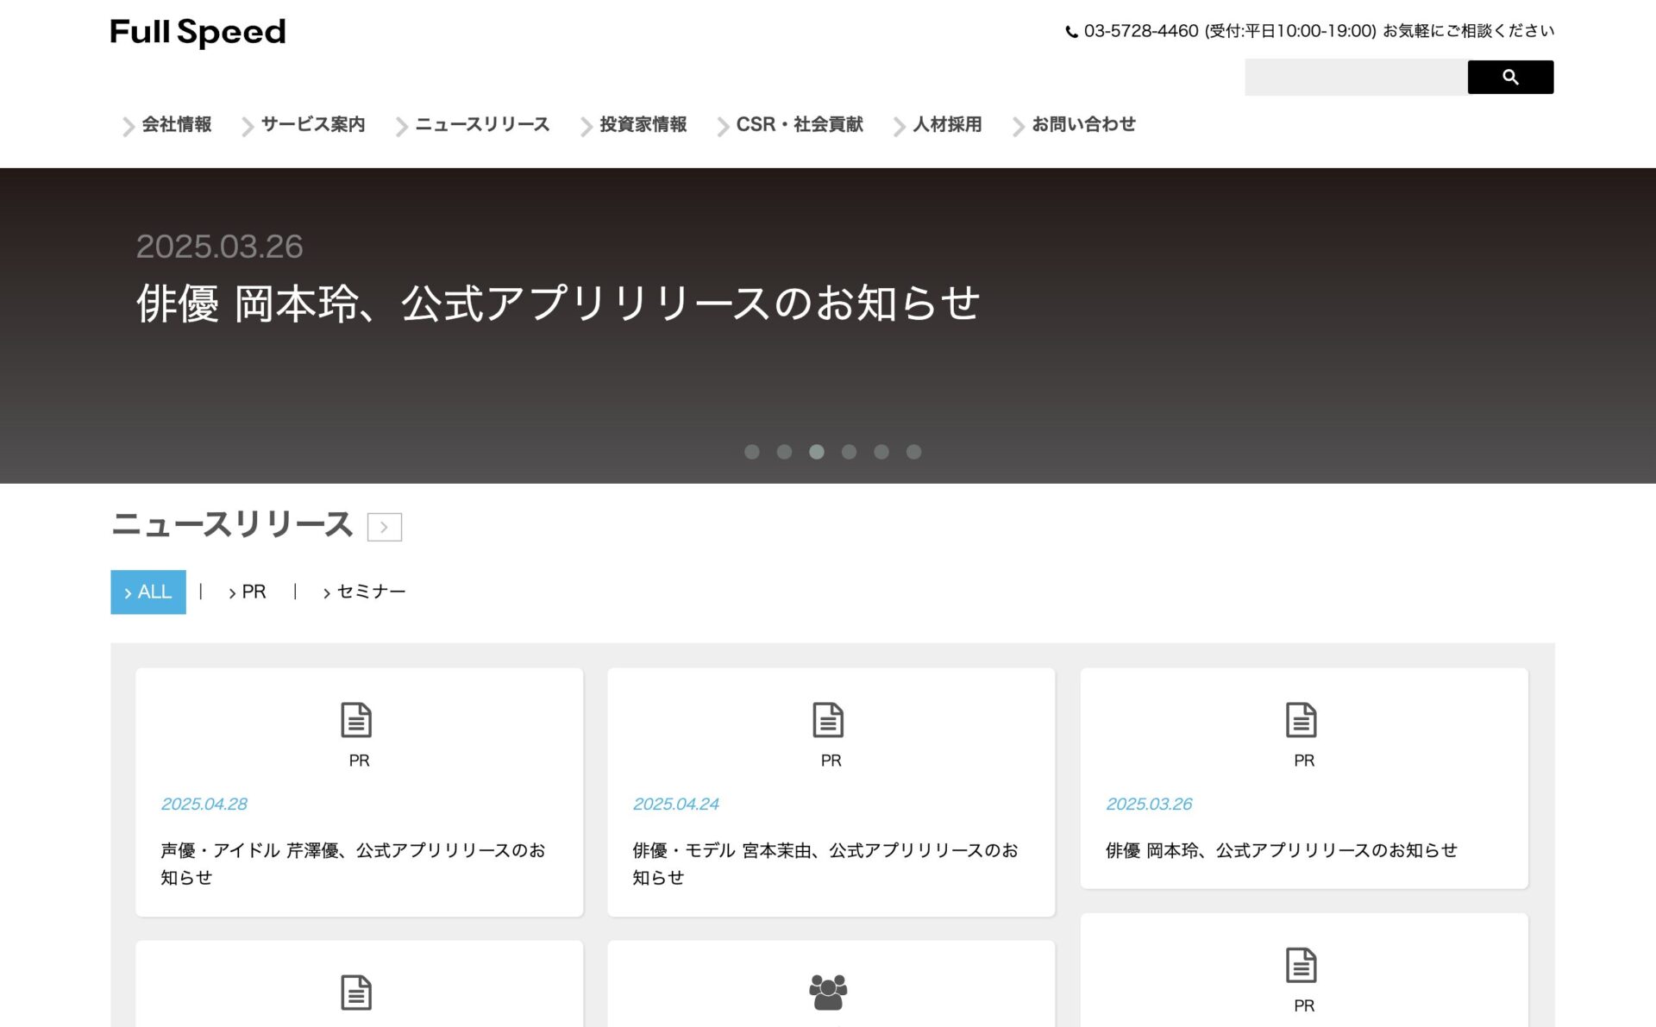Click the chevron before お問い合わせ
This screenshot has height=1027, width=1656.
coord(1019,127)
